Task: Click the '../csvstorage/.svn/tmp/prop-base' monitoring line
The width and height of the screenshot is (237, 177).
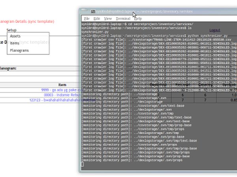Action: click(137, 125)
